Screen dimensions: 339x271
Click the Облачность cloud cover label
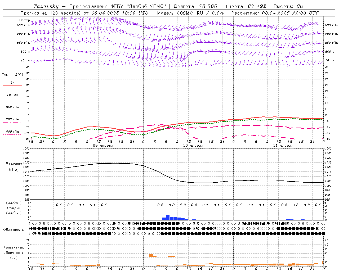pos(14,229)
